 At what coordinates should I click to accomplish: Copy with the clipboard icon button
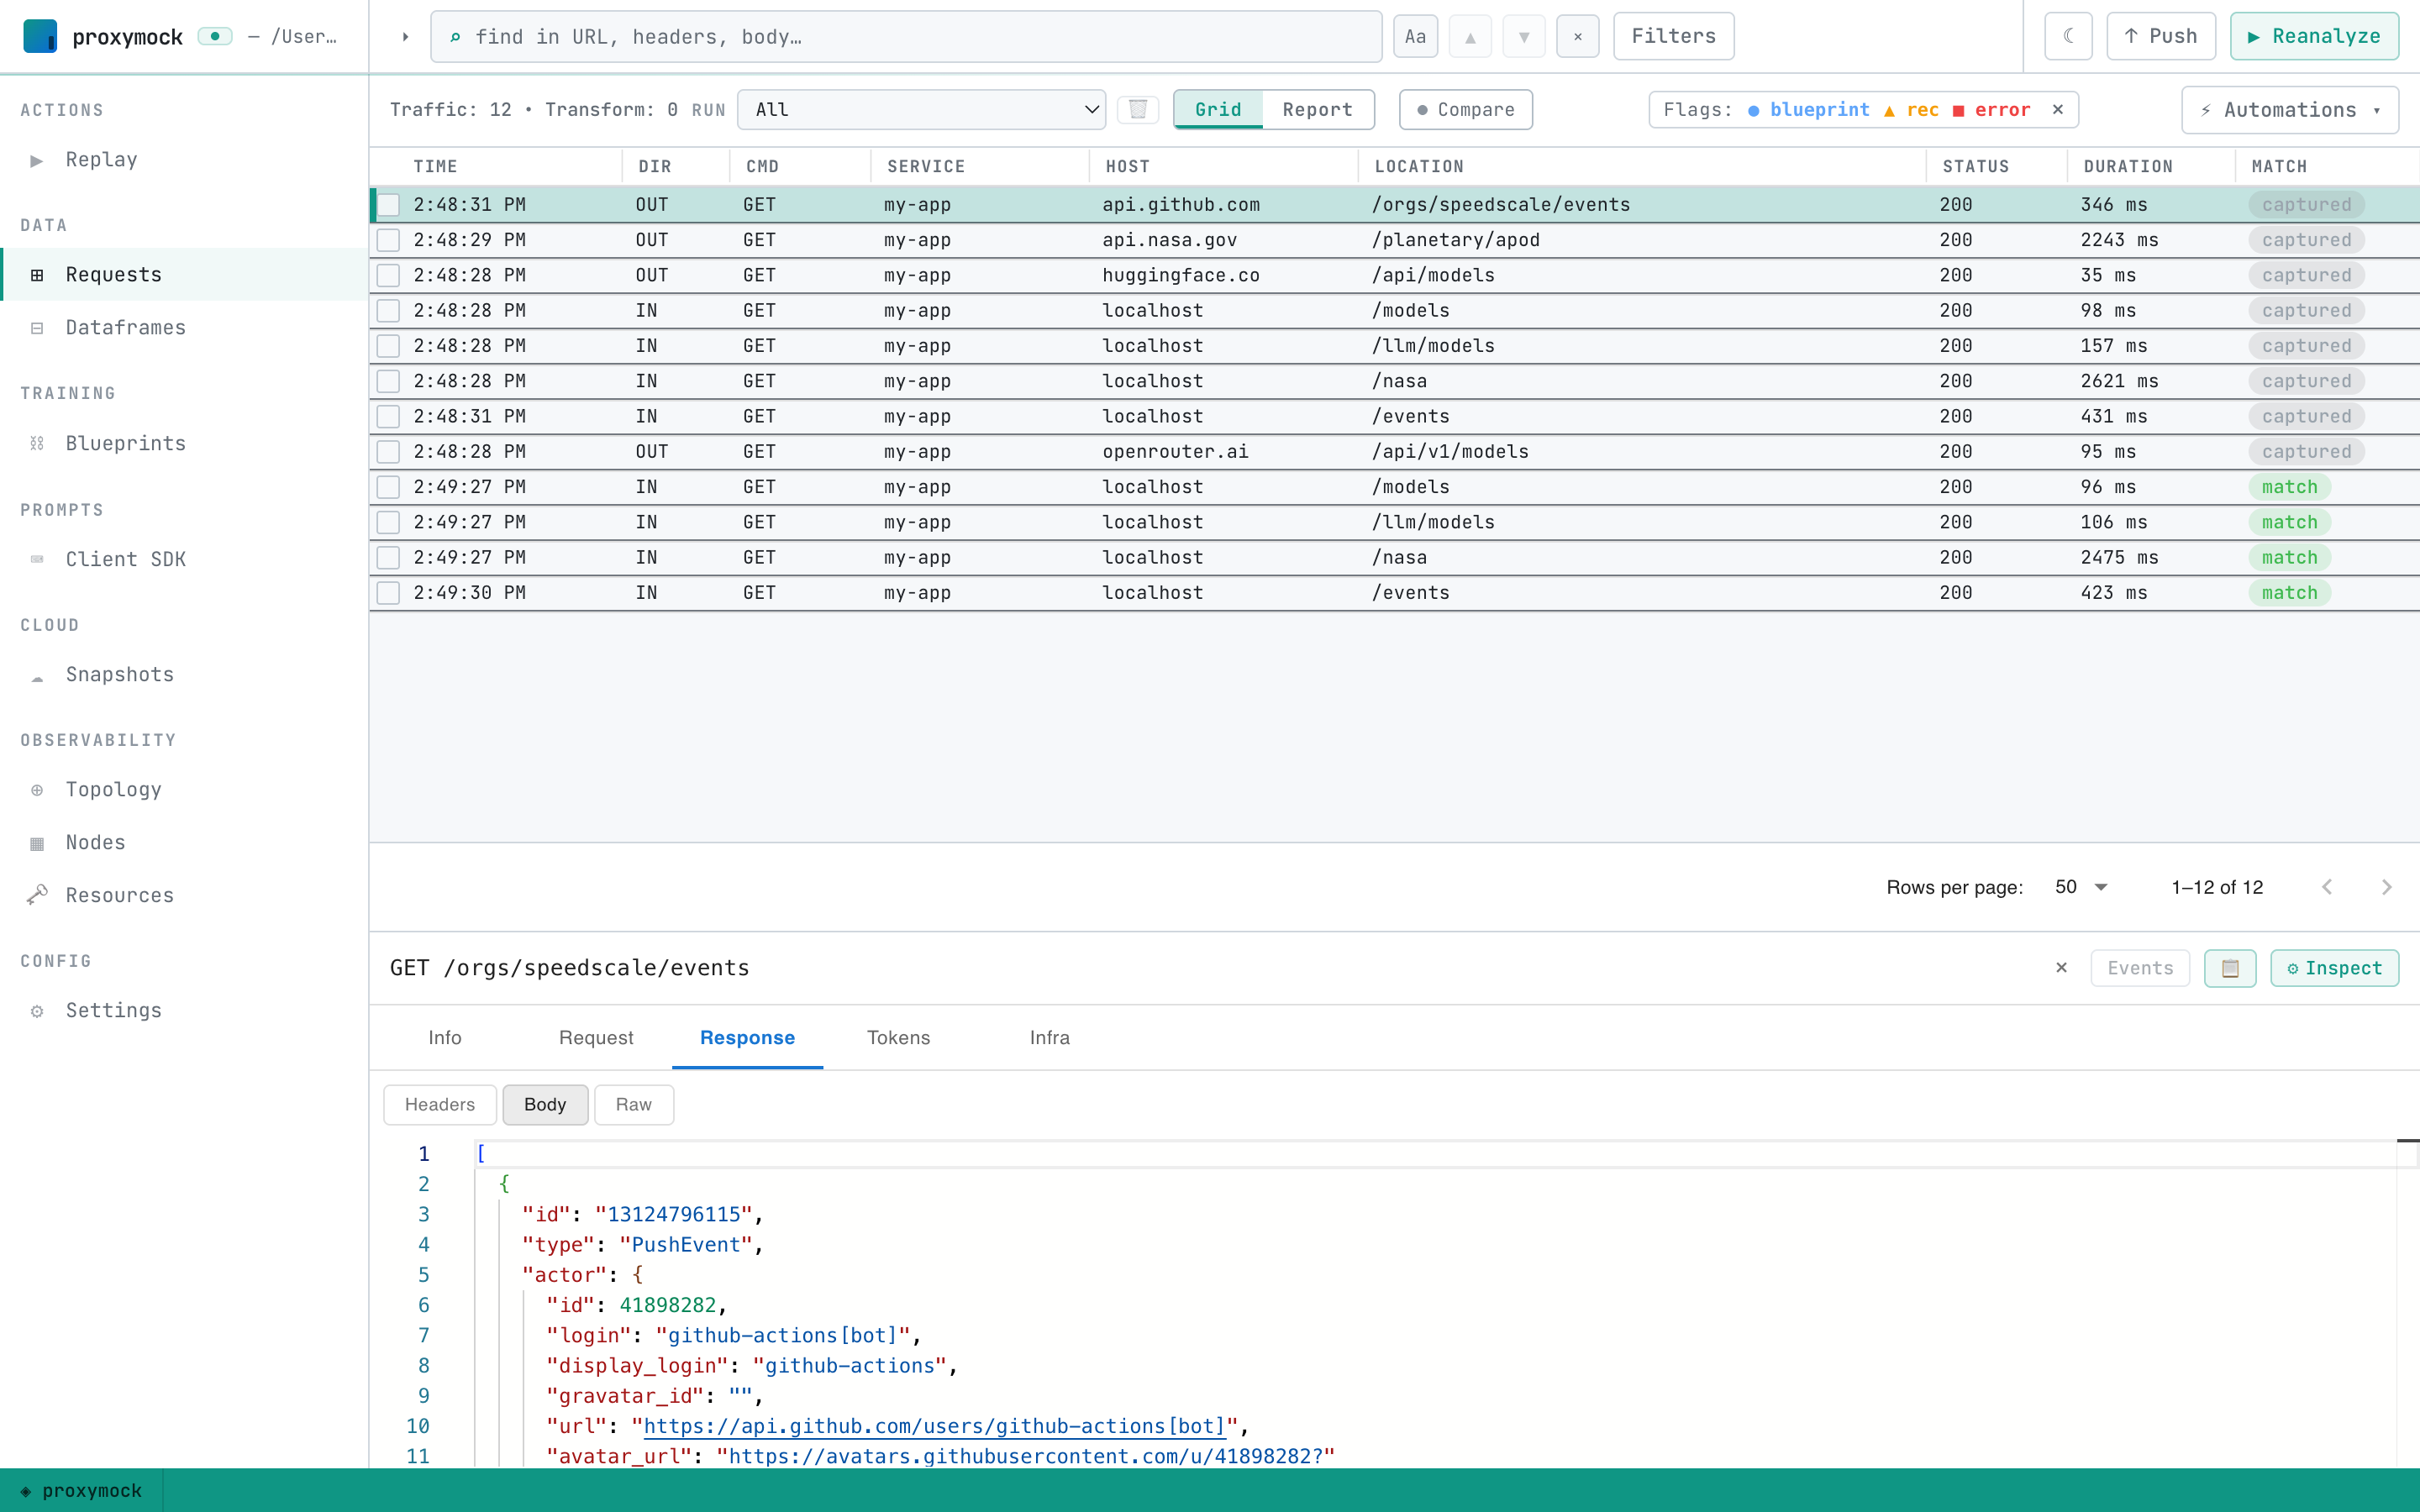2230,968
